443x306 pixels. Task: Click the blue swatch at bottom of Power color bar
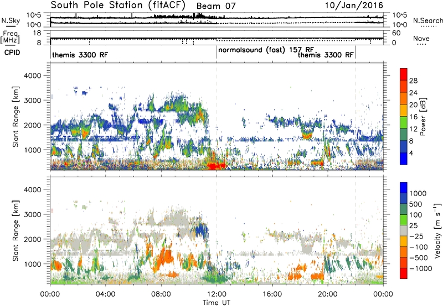[404, 159]
